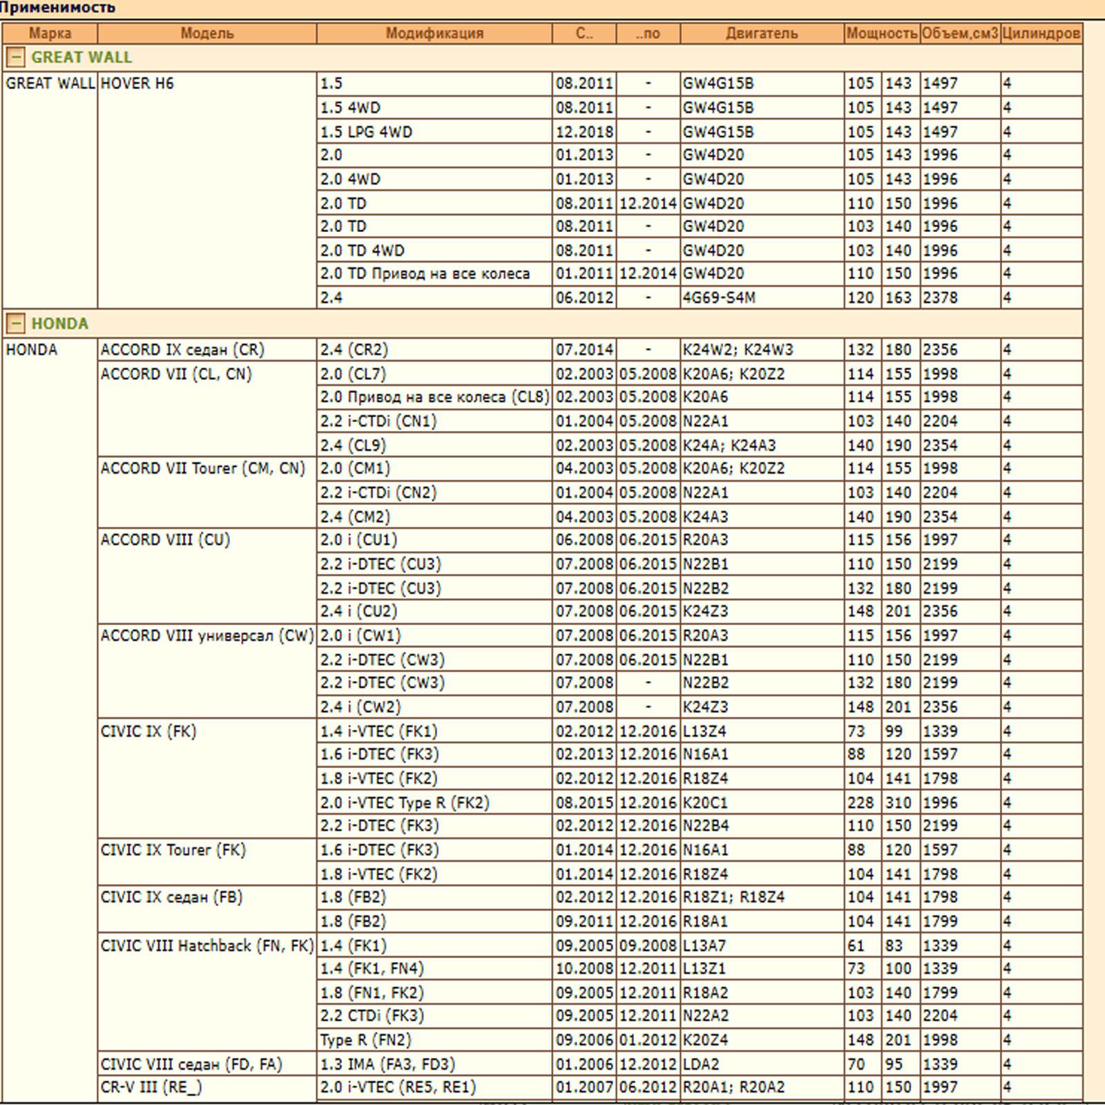Click the Марка column header
The height and width of the screenshot is (1105, 1105).
coord(50,33)
